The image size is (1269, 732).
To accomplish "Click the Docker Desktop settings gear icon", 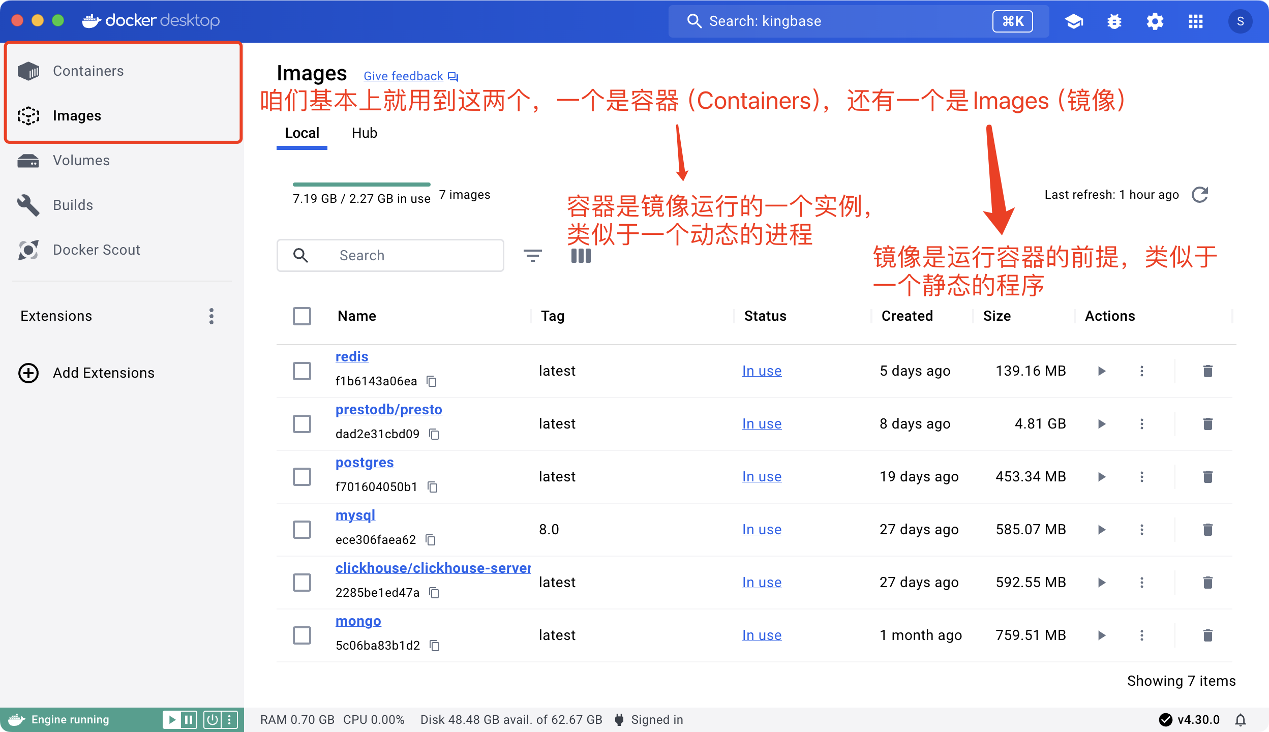I will [1154, 19].
